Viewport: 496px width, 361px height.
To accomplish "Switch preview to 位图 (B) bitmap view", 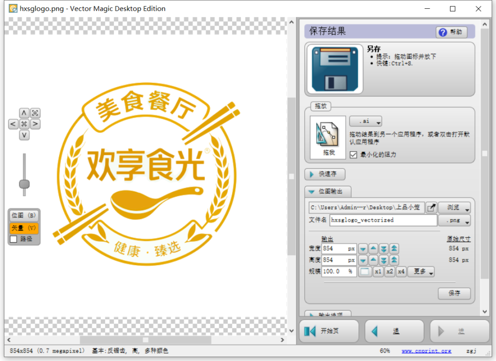I will [24, 216].
